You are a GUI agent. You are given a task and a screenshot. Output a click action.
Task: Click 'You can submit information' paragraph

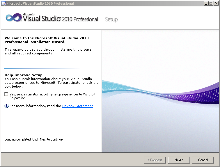(52, 83)
